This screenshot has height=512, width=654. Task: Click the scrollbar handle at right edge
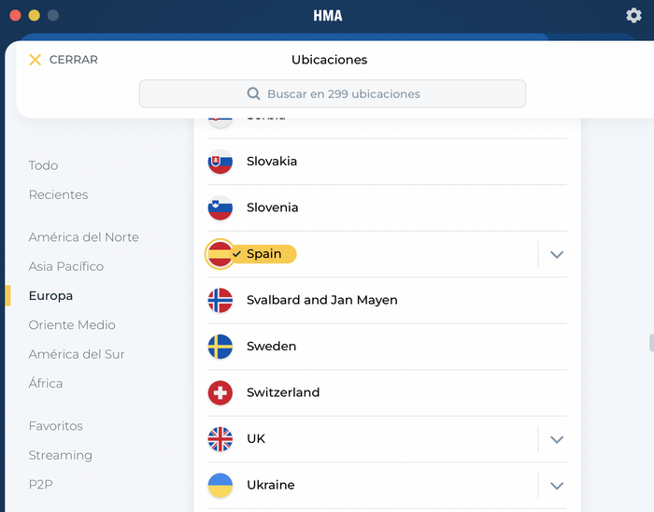(x=651, y=343)
